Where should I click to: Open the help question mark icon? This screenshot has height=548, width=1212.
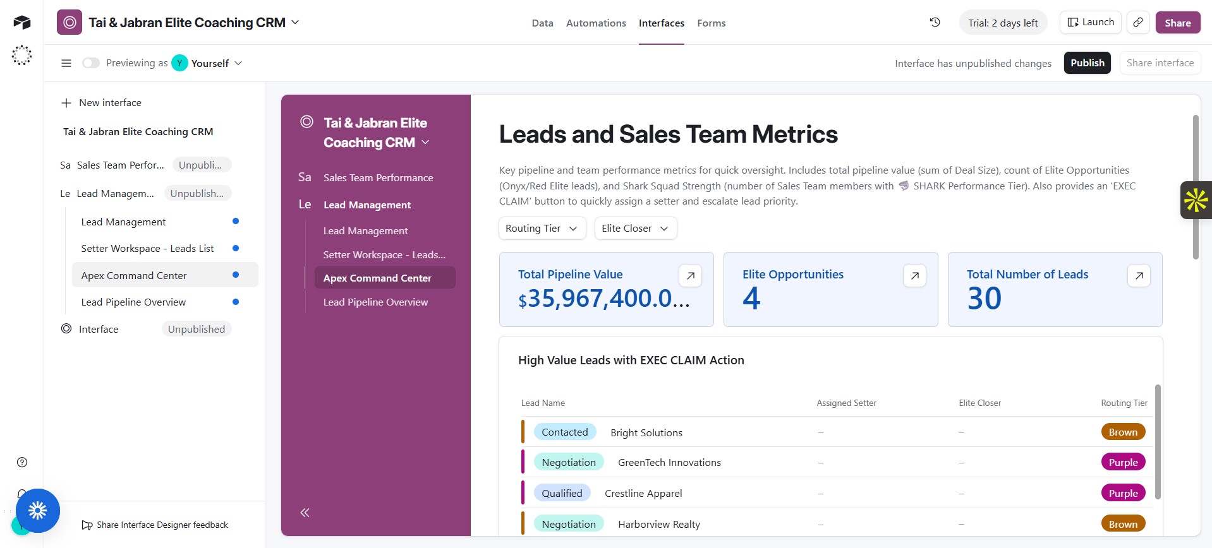click(x=22, y=462)
